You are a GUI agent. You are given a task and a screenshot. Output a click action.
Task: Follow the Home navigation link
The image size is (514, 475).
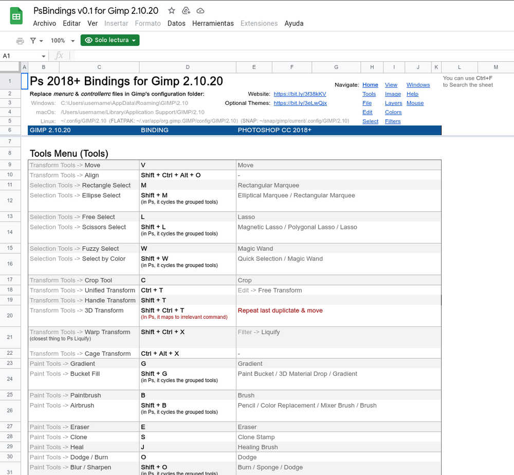click(x=370, y=85)
